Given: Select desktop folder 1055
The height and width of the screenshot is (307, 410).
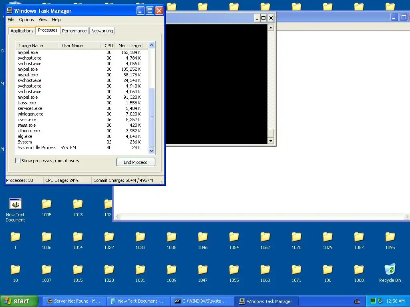Looking at the screenshot, I should click(x=234, y=273).
